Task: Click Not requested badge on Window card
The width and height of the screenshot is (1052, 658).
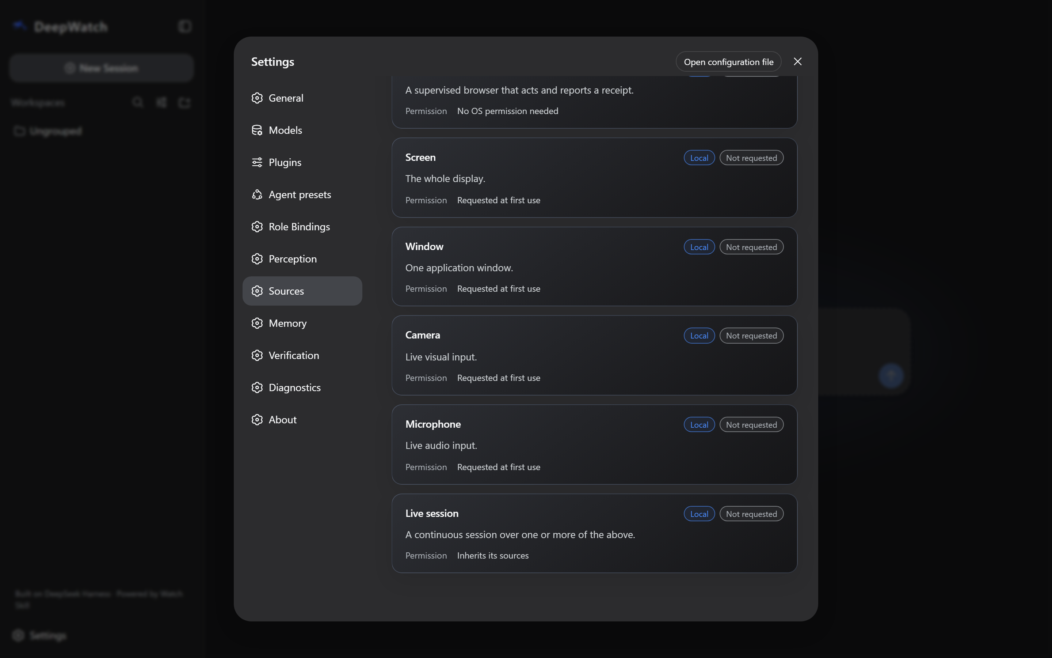Action: click(x=751, y=247)
